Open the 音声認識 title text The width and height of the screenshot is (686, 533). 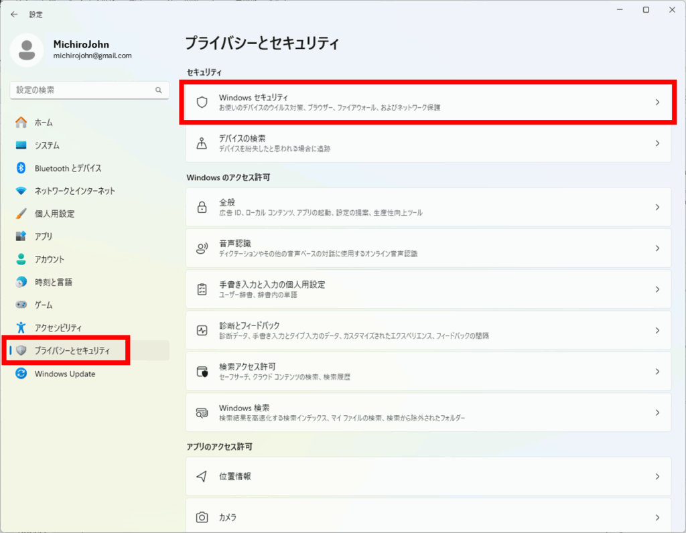pyautogui.click(x=235, y=244)
